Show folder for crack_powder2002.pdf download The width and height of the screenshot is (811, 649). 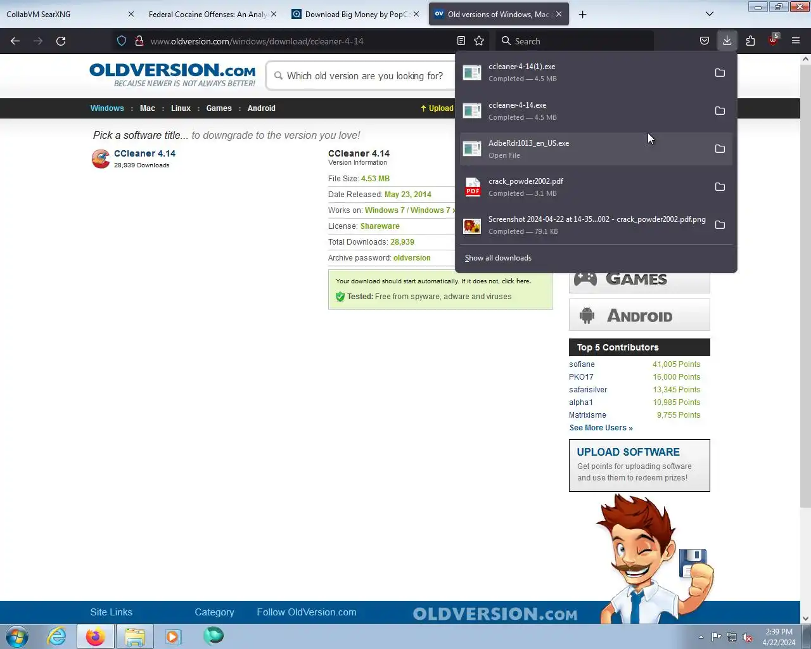(x=720, y=186)
